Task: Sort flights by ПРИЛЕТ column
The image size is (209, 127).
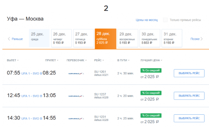Action: [x=52, y=60]
